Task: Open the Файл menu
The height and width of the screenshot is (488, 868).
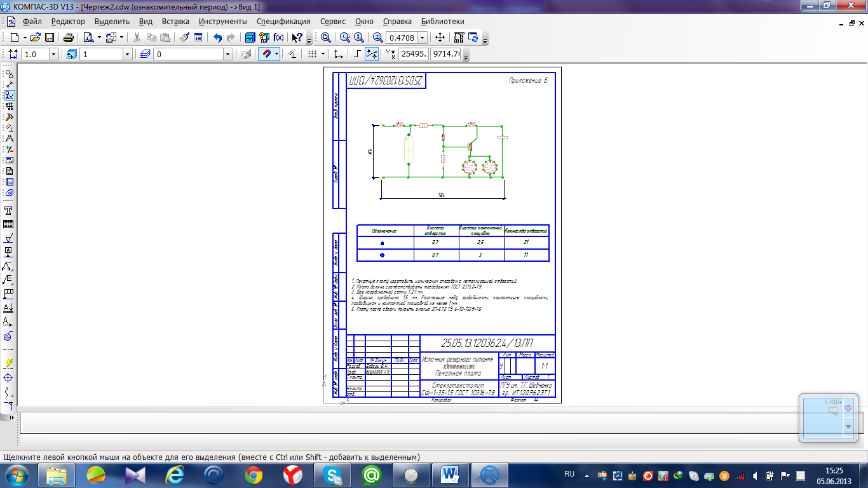Action: pyautogui.click(x=32, y=21)
